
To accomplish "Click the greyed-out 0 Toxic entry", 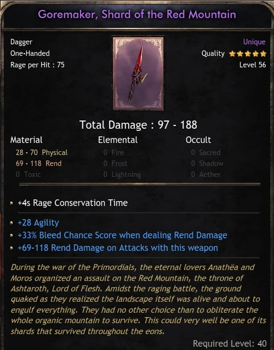I will [28, 174].
